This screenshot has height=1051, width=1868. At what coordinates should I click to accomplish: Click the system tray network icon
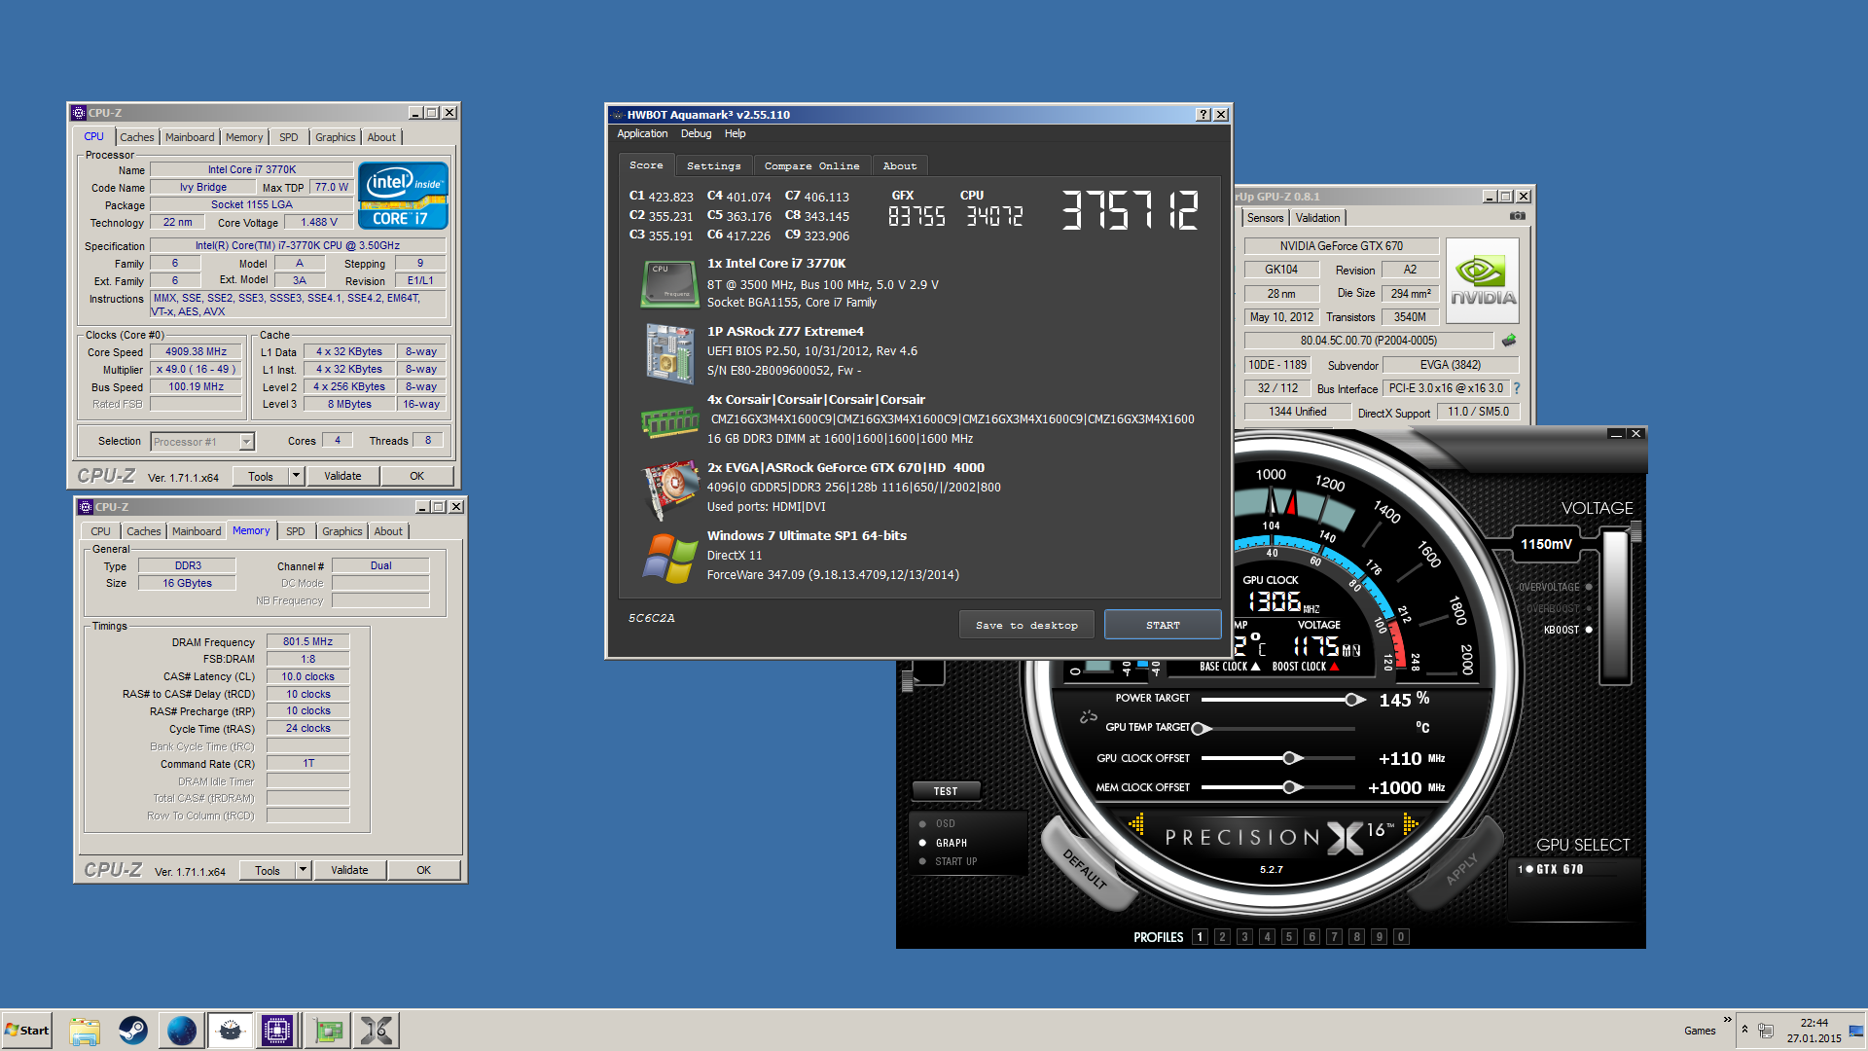point(1767,1031)
